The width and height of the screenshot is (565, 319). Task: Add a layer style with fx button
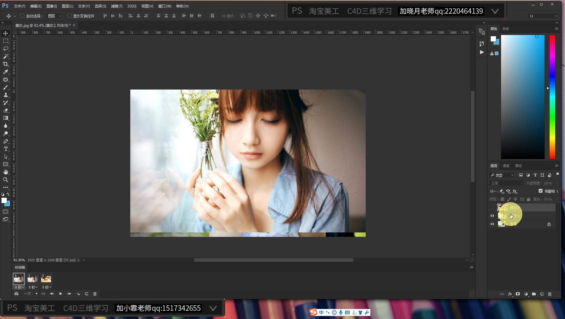coord(510,294)
